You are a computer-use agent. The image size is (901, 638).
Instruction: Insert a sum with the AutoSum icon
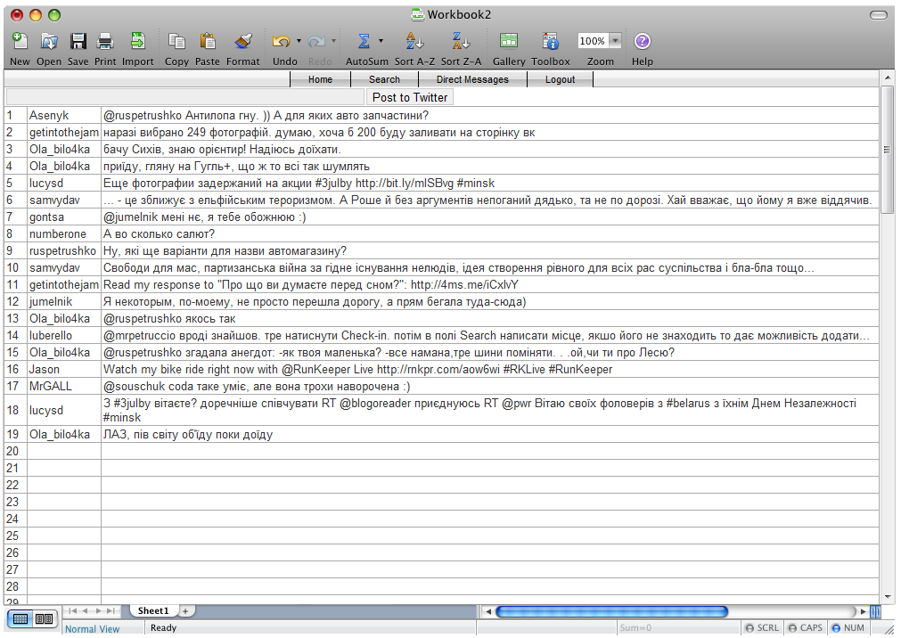tap(364, 41)
